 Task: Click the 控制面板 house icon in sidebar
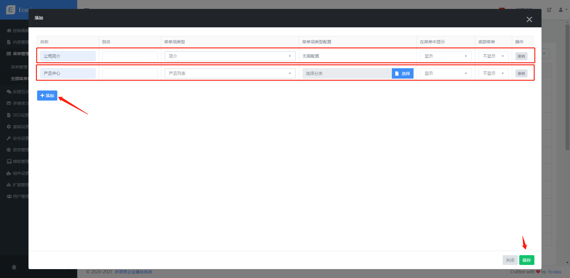(x=9, y=31)
